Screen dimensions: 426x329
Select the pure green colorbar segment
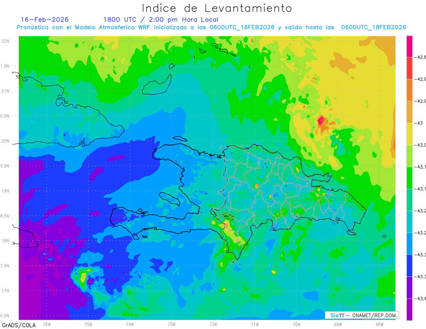point(409,178)
